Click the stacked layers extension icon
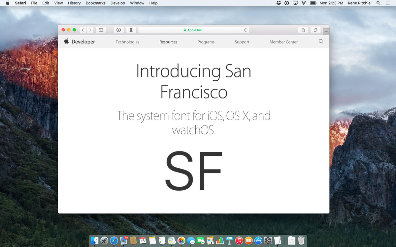The image size is (396, 247). 131,30
